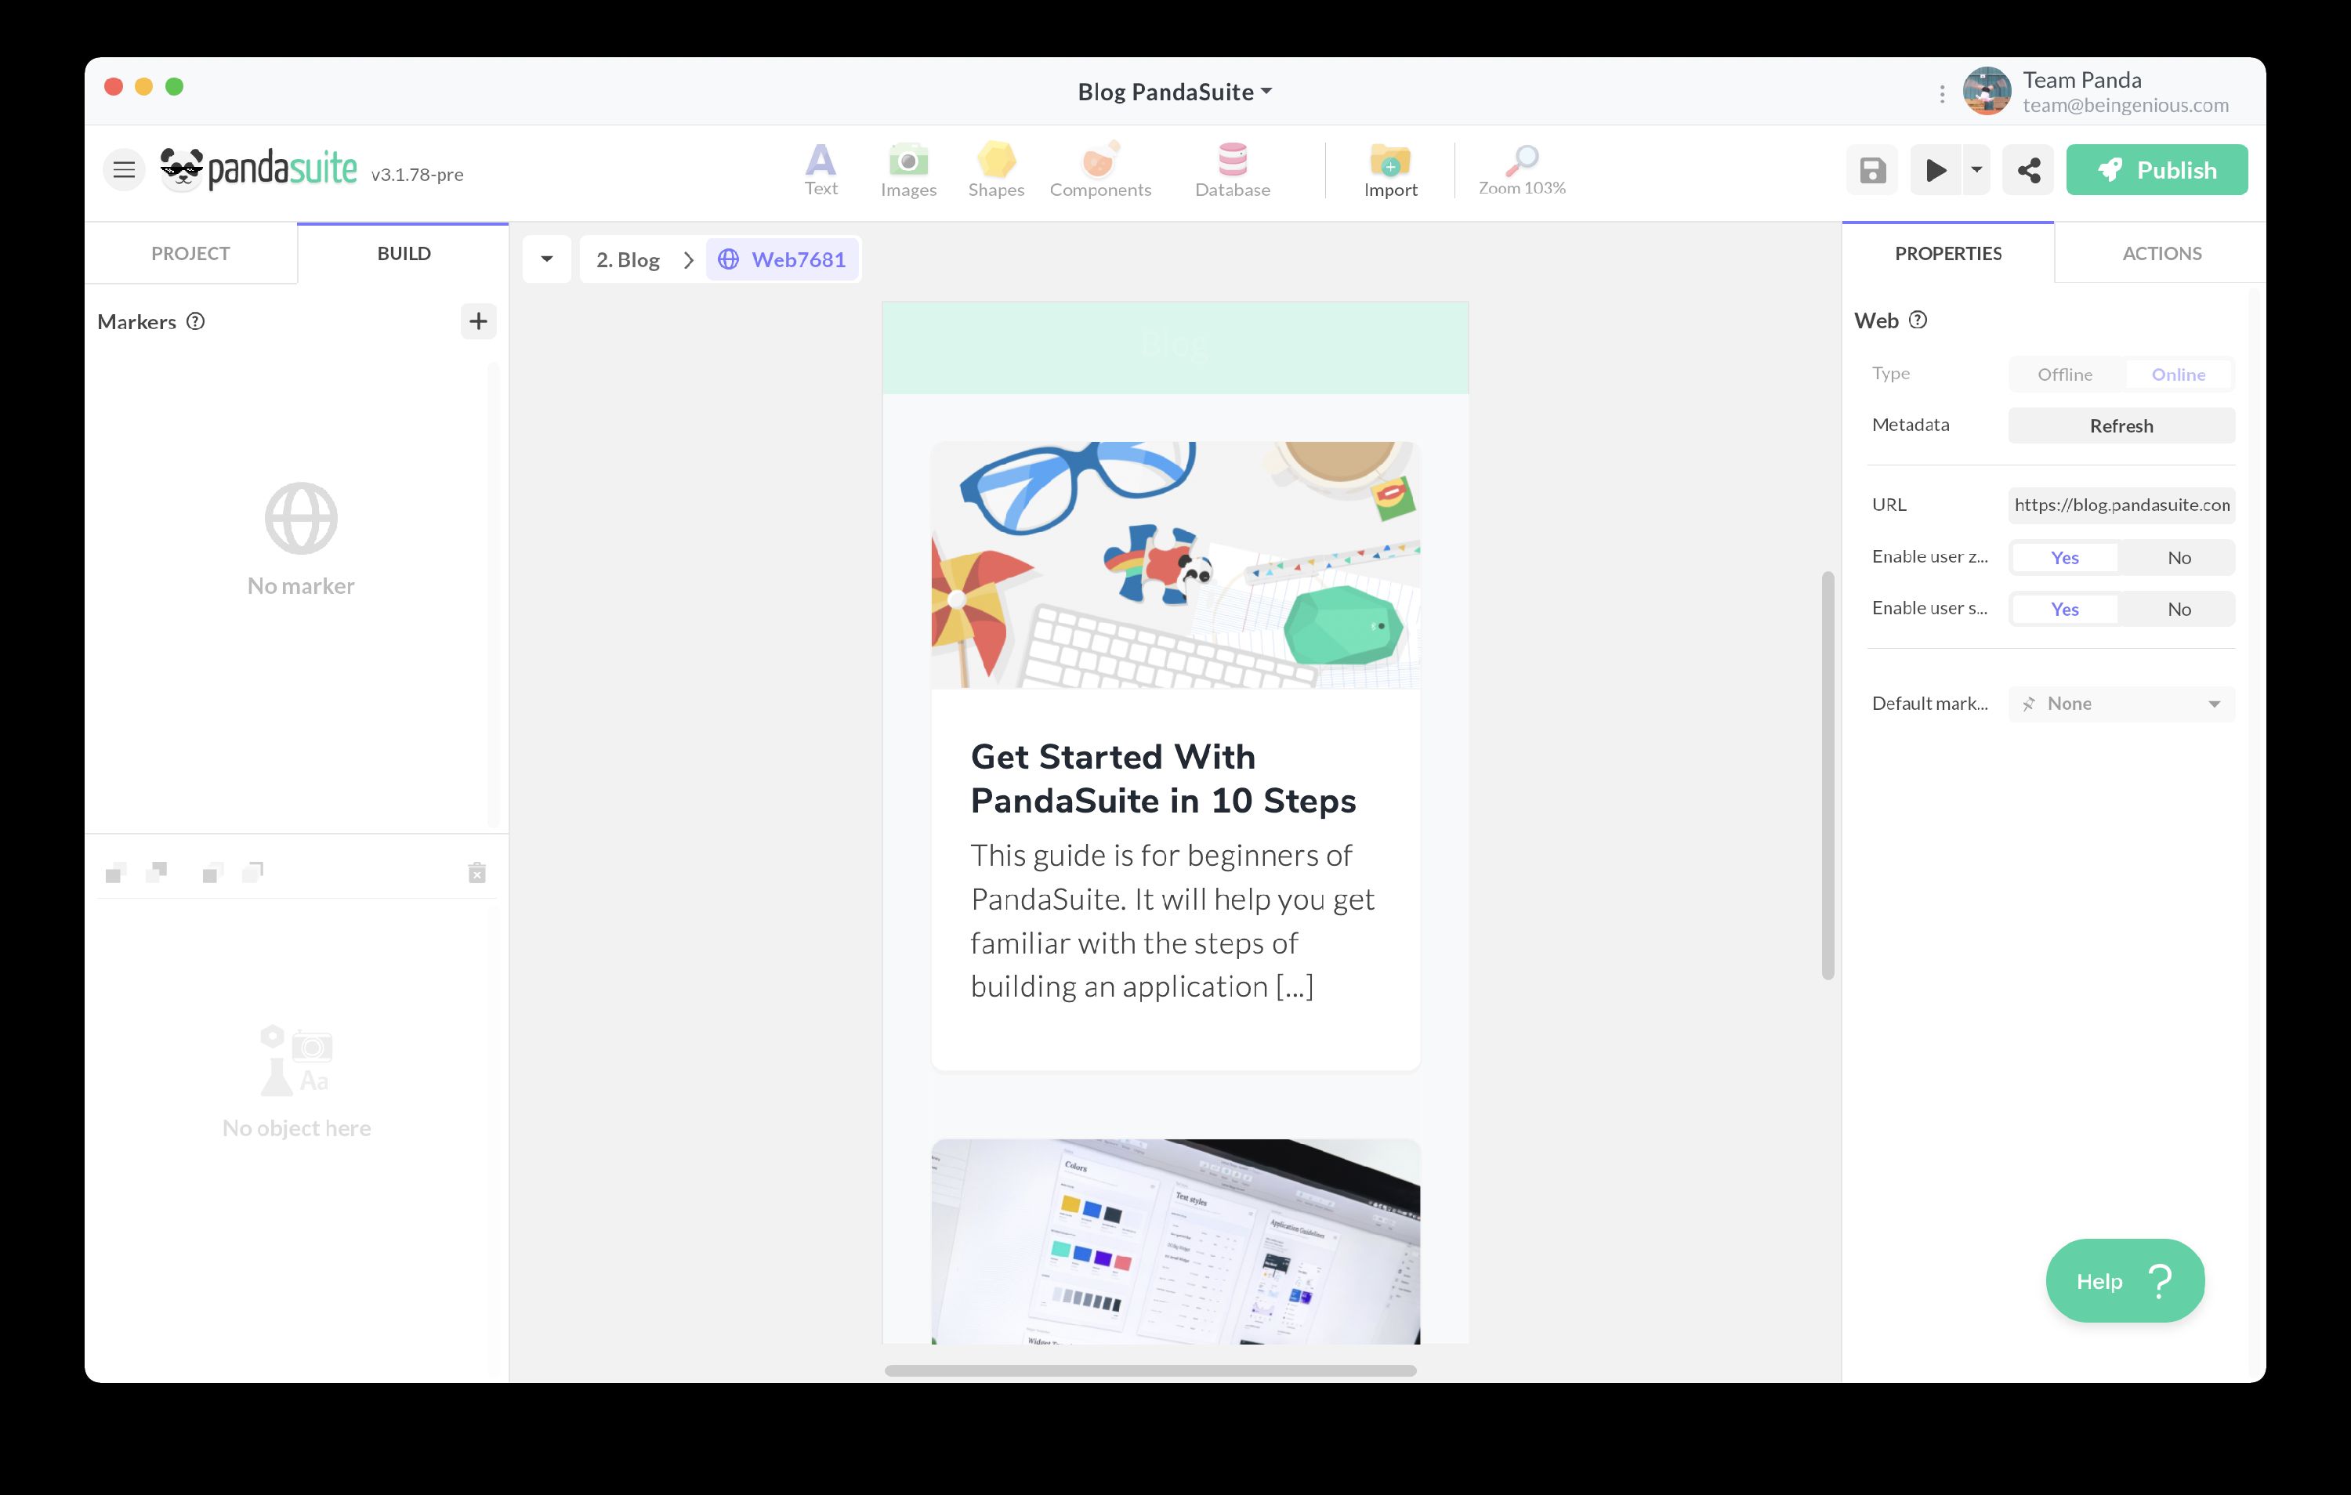Click the share icon

coord(2028,171)
